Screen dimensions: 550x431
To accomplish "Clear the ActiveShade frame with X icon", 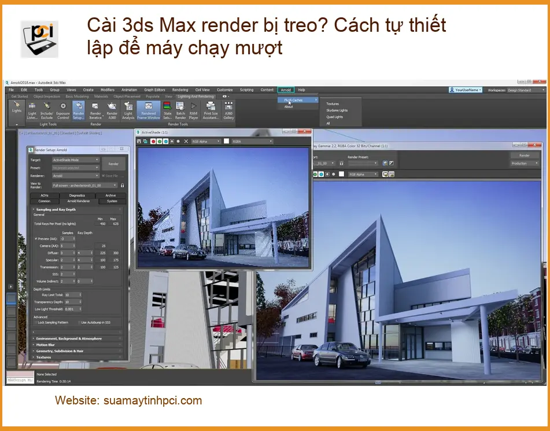I will [x=186, y=141].
